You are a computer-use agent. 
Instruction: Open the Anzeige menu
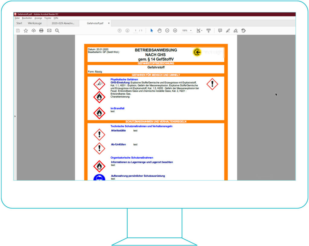pos(38,18)
